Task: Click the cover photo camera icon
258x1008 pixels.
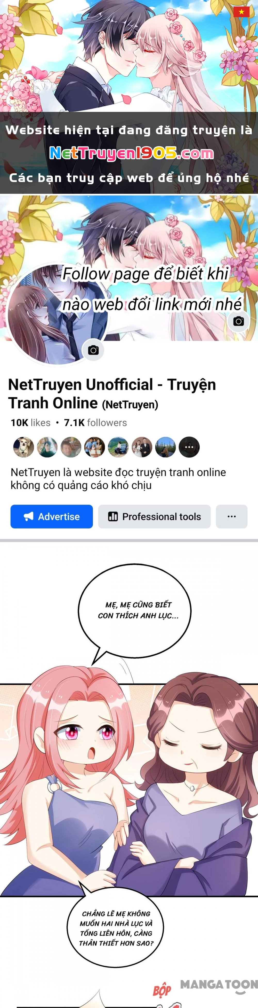Action: [x=238, y=321]
